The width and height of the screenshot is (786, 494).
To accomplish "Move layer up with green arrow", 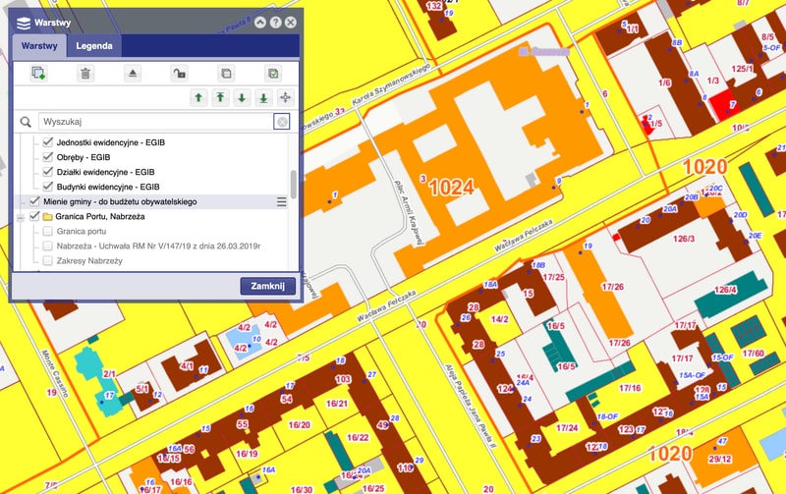I will pyautogui.click(x=198, y=98).
